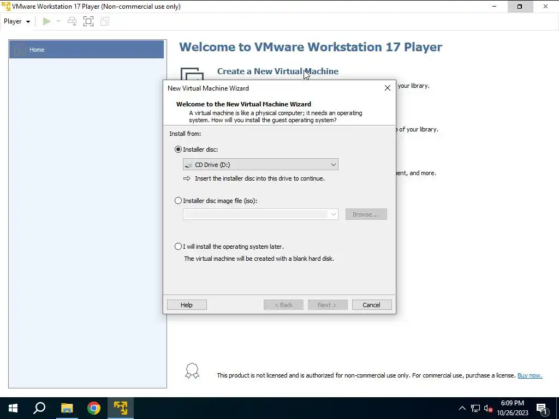Click VMware Player taskbar icon

[121, 408]
